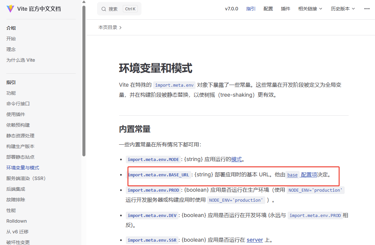Open the Rolldown sidebar page
Viewport: 375px width, 245px height.
point(16,221)
